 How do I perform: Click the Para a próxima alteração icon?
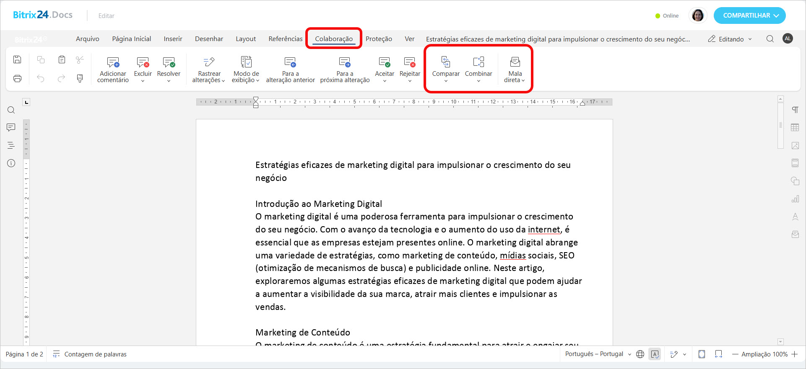[345, 63]
